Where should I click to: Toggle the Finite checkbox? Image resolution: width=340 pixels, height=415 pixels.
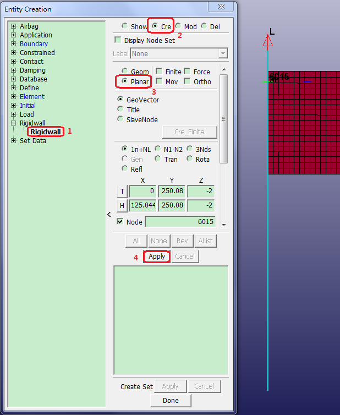tap(159, 71)
